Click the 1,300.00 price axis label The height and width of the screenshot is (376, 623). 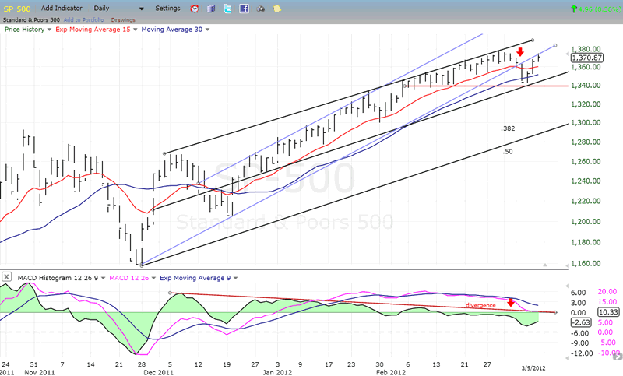[x=586, y=123]
